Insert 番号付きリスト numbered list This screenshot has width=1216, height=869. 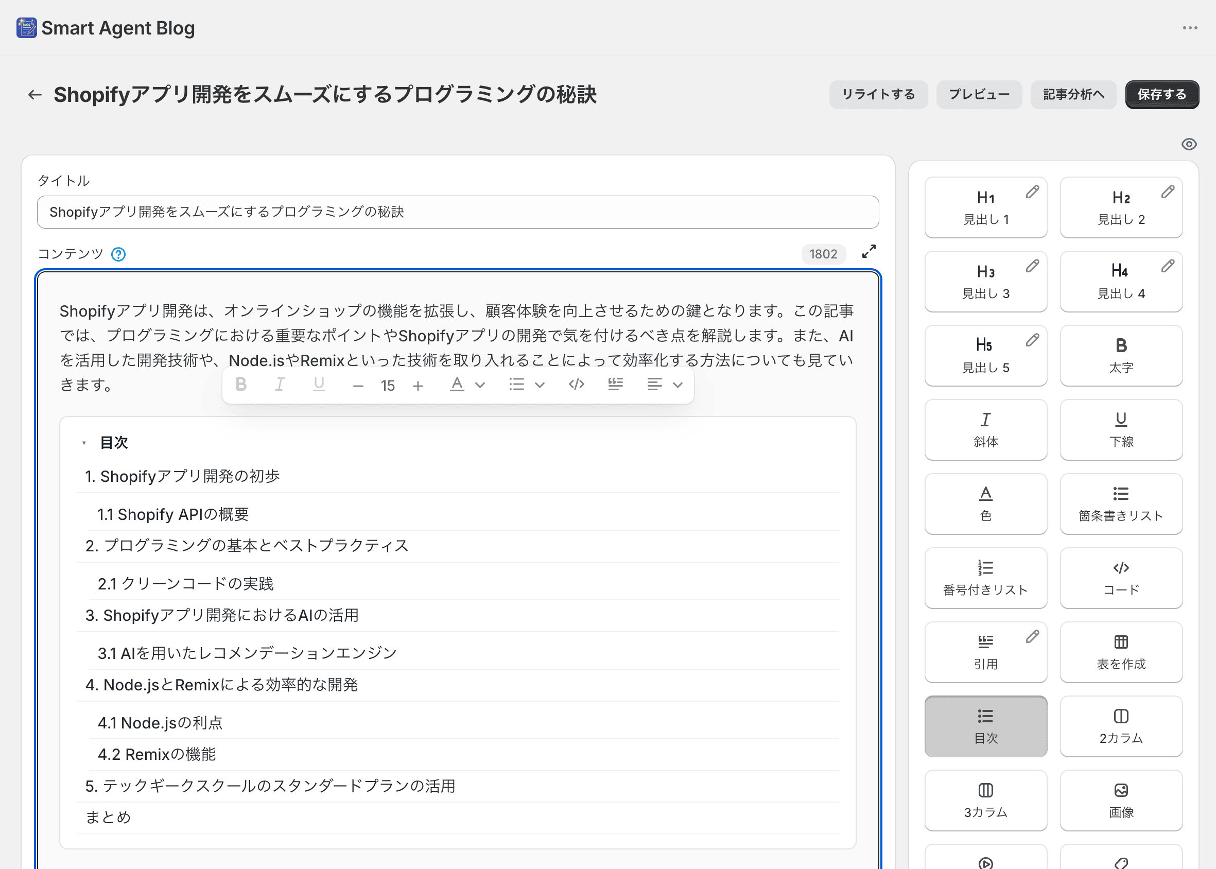pos(985,578)
